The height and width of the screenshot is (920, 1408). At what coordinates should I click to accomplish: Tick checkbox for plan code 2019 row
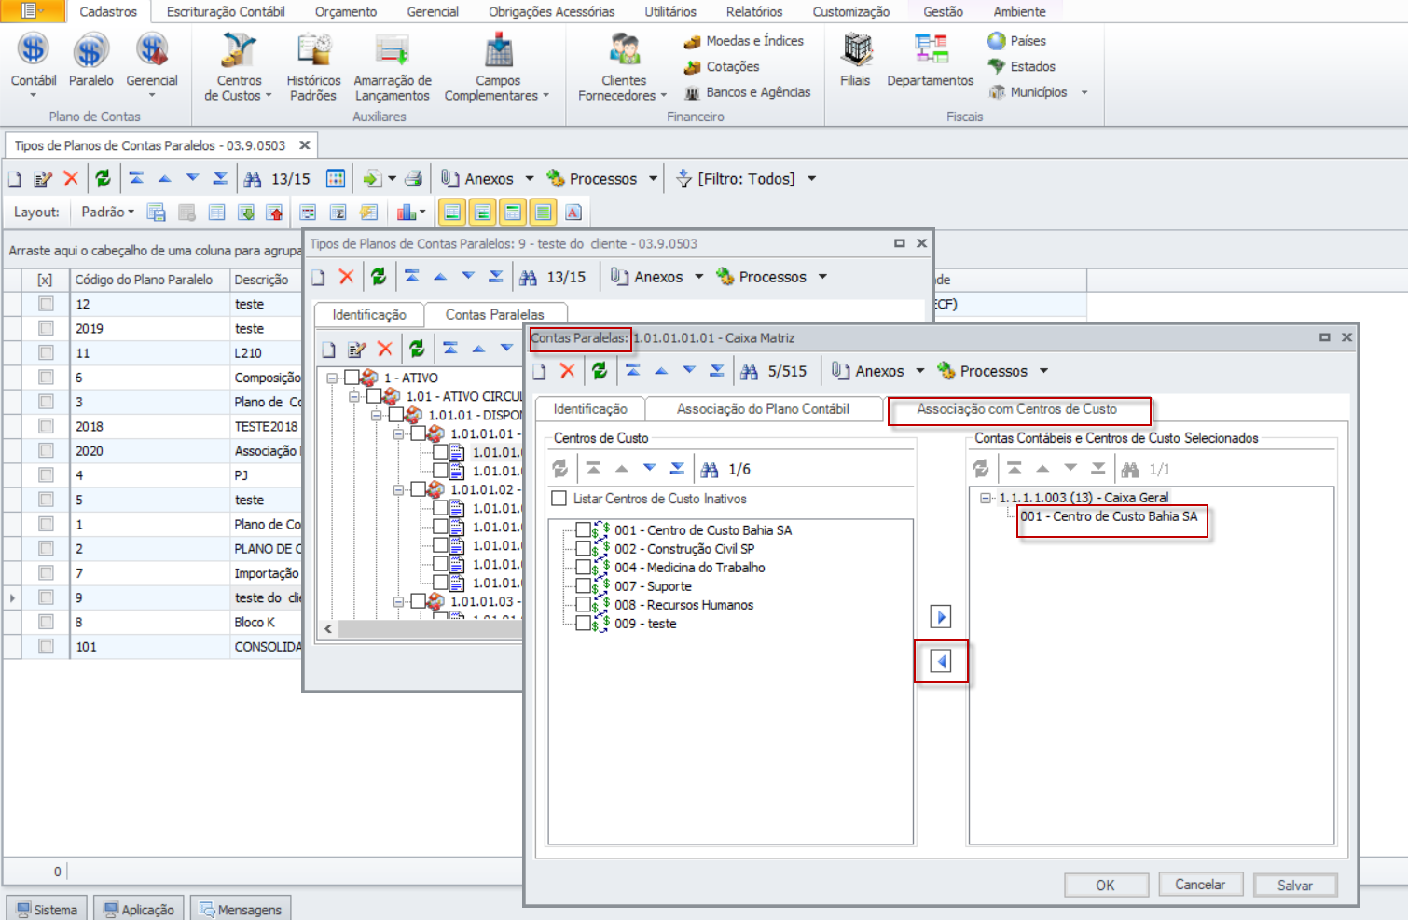(46, 328)
